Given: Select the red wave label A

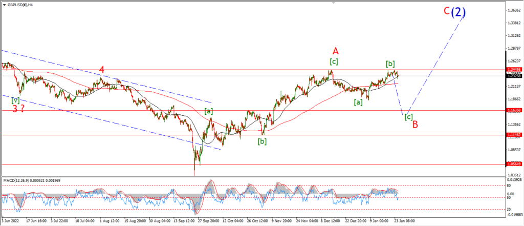Looking at the screenshot, I should point(336,51).
